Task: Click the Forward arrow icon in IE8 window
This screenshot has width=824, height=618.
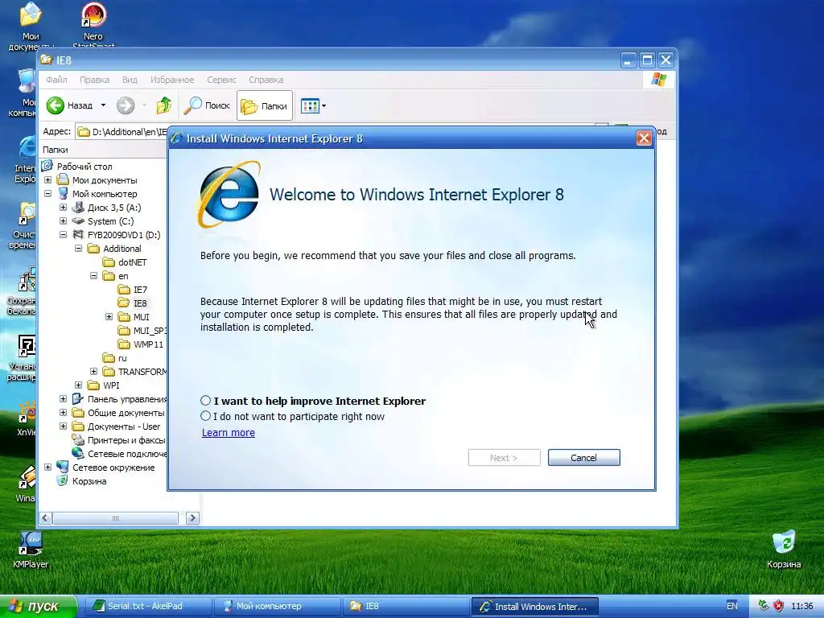Action: point(125,105)
